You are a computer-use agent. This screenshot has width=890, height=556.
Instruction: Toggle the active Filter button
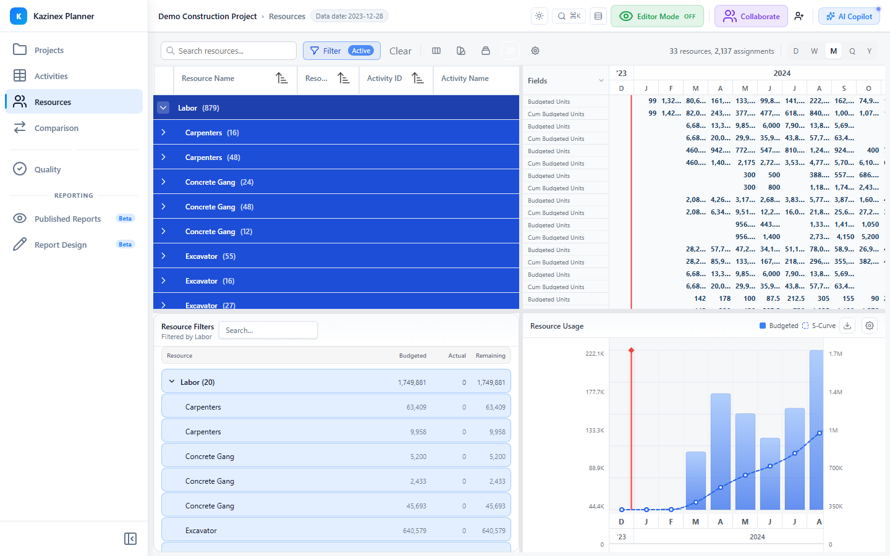342,51
